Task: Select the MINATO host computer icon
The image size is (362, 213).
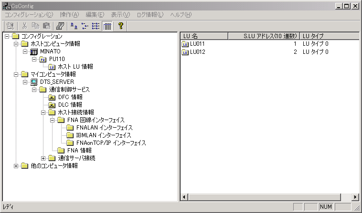Action: click(x=34, y=51)
